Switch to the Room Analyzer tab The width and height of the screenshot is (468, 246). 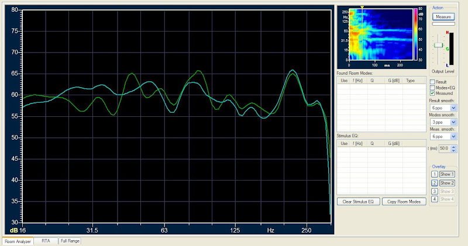coord(18,241)
